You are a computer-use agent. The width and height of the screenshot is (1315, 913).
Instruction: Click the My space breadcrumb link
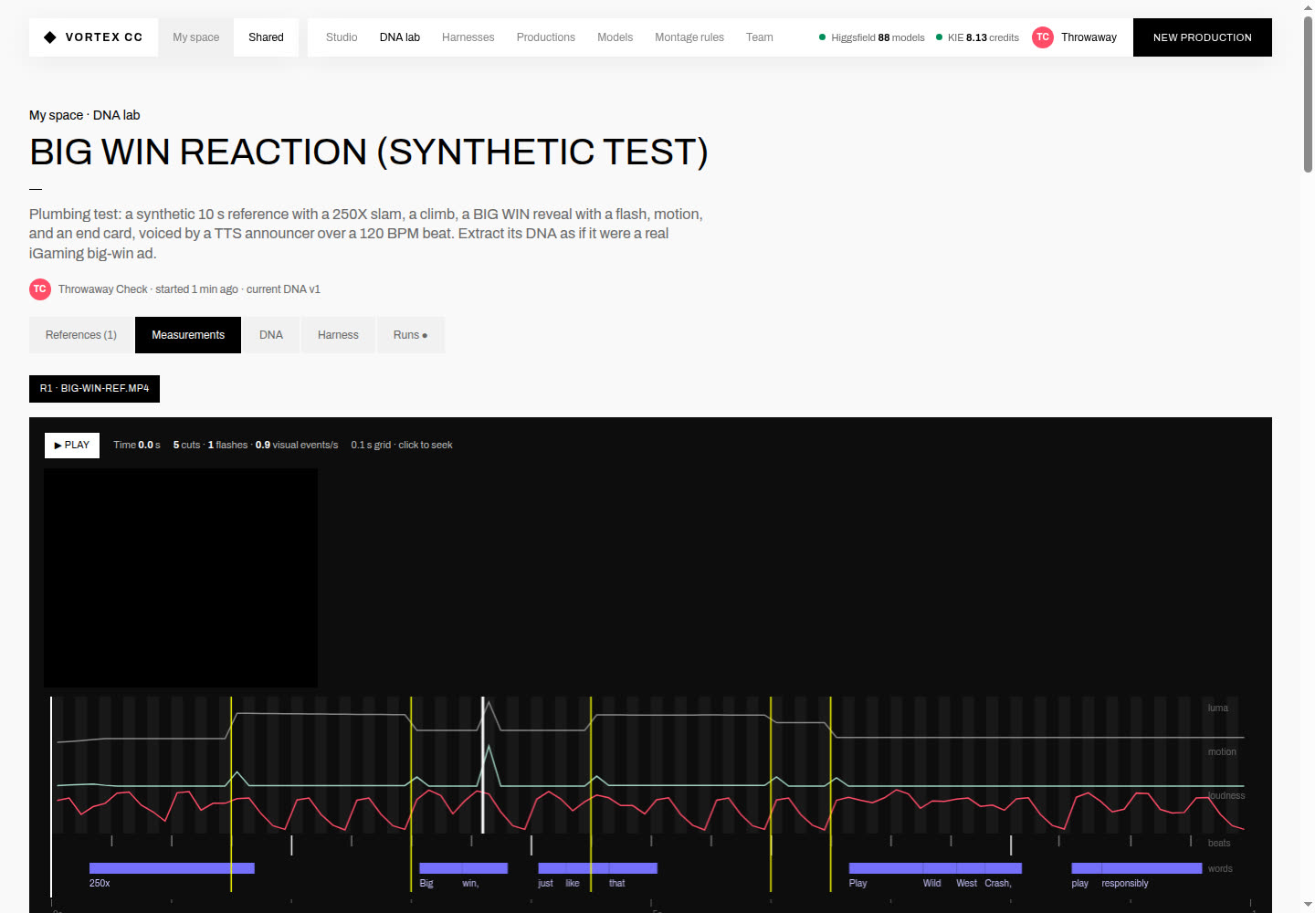tap(56, 115)
